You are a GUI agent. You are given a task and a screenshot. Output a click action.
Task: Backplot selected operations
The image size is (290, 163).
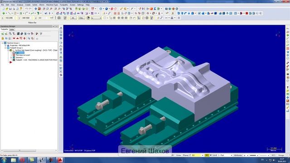click(x=18, y=34)
